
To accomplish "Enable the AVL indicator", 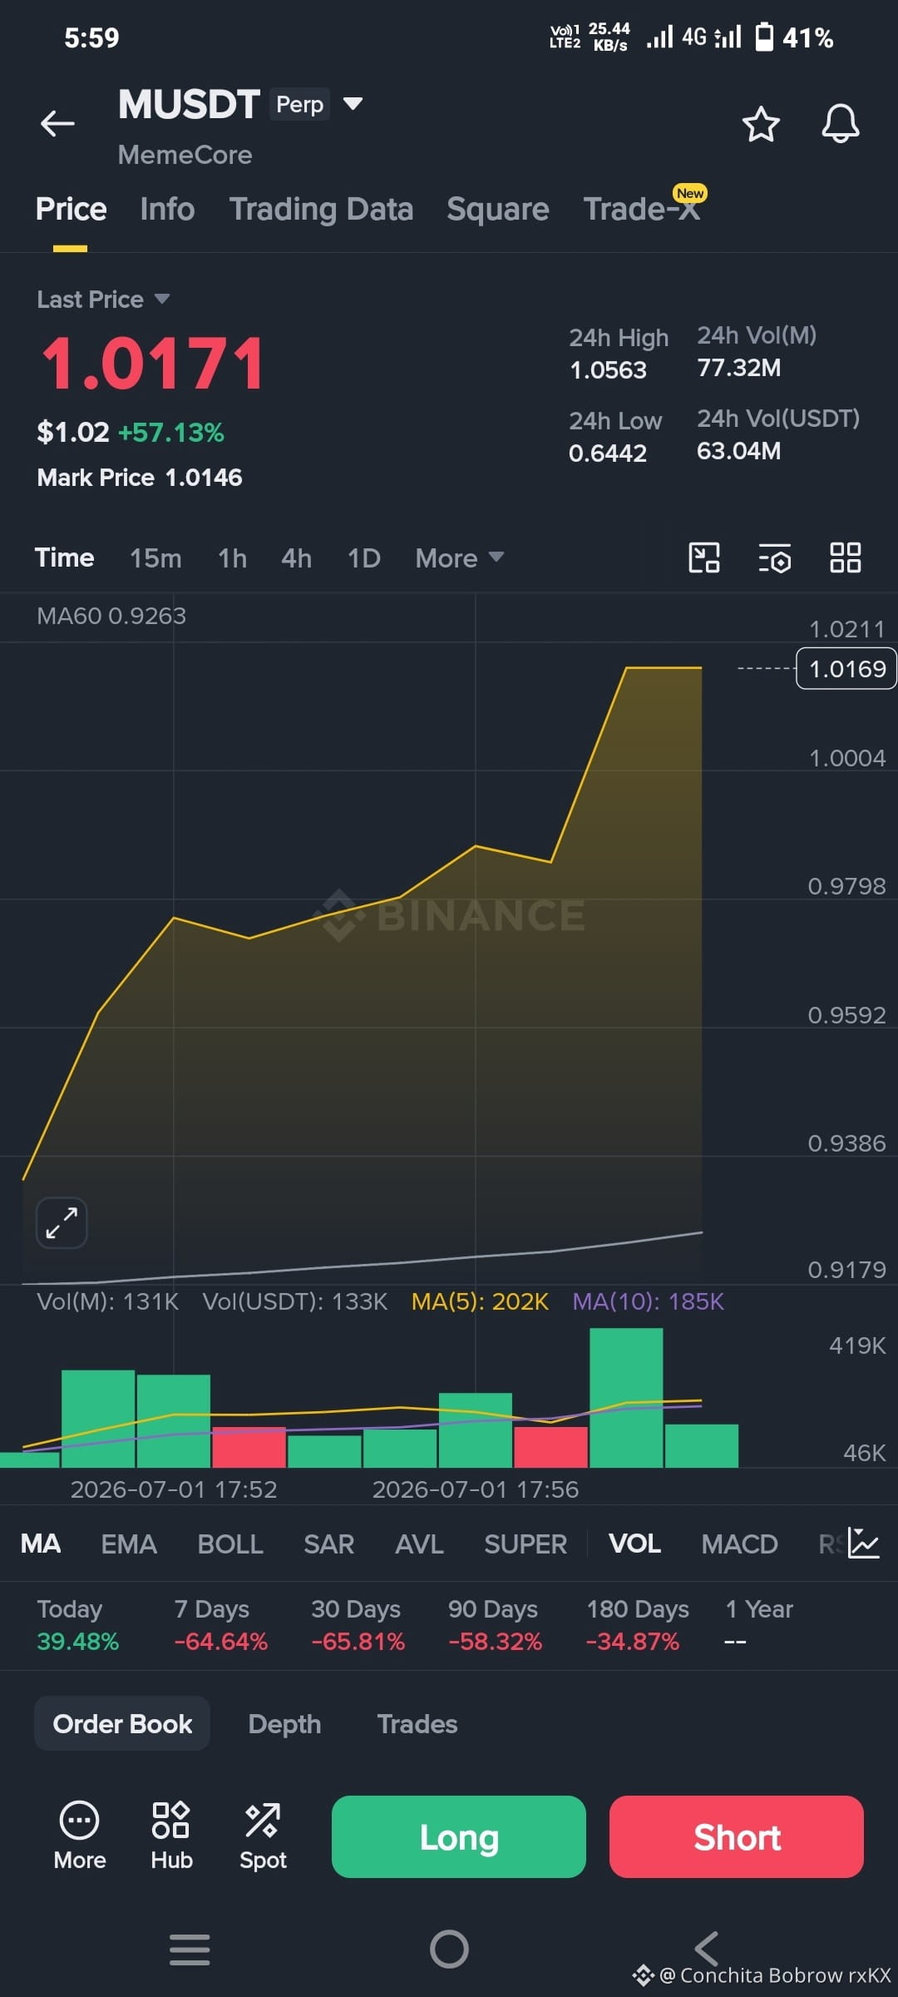I will click(x=419, y=1544).
